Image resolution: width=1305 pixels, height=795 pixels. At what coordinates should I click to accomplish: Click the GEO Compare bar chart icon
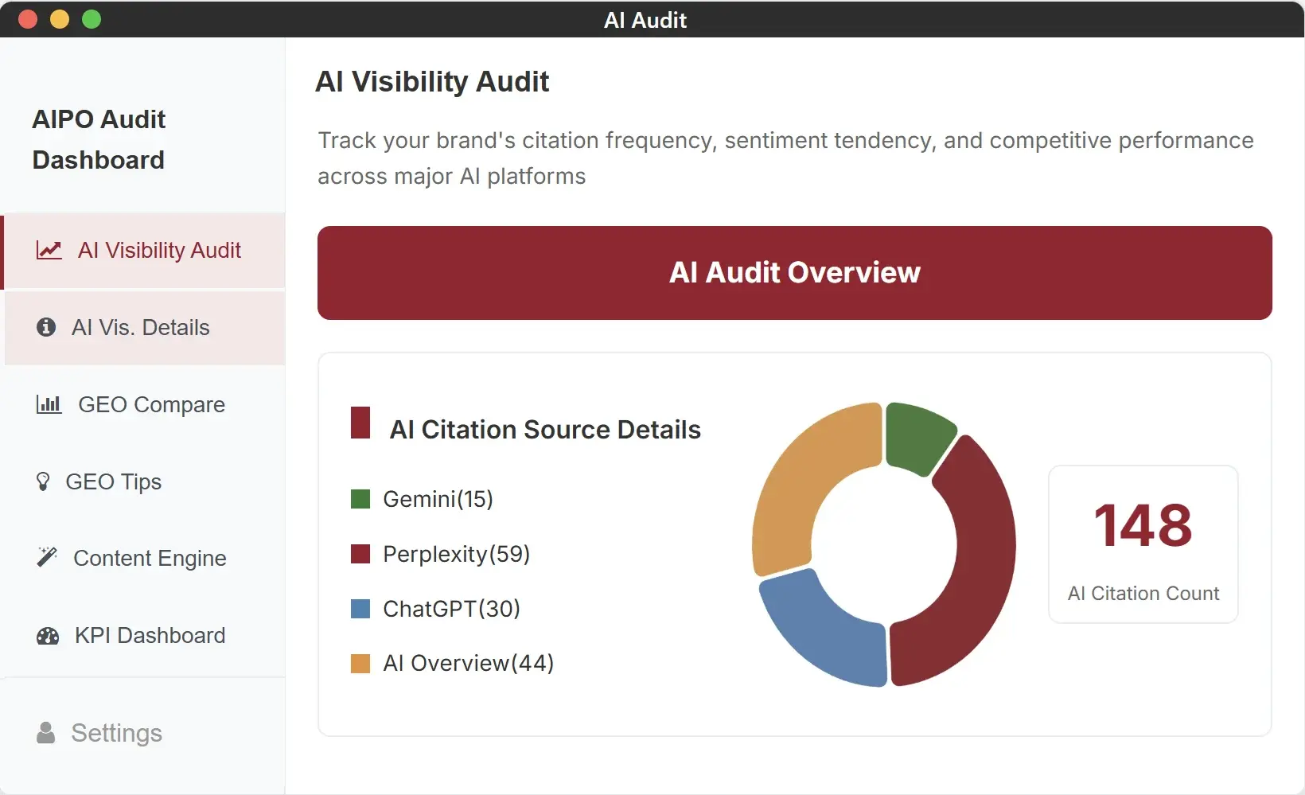(x=49, y=404)
